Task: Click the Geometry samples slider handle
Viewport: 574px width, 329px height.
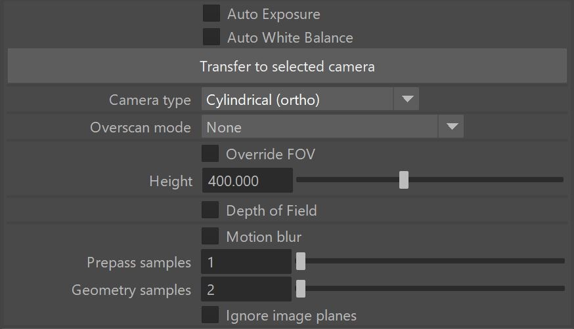Action: [x=301, y=288]
